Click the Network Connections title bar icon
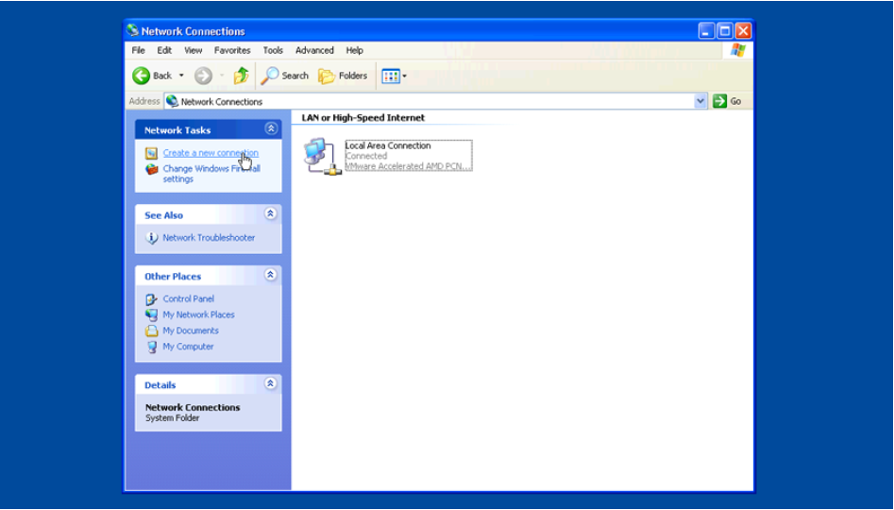 [133, 30]
